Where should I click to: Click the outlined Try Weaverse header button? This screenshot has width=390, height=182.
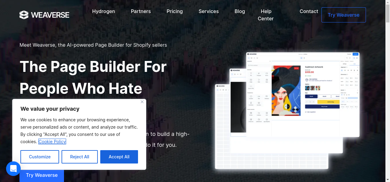pyautogui.click(x=344, y=15)
